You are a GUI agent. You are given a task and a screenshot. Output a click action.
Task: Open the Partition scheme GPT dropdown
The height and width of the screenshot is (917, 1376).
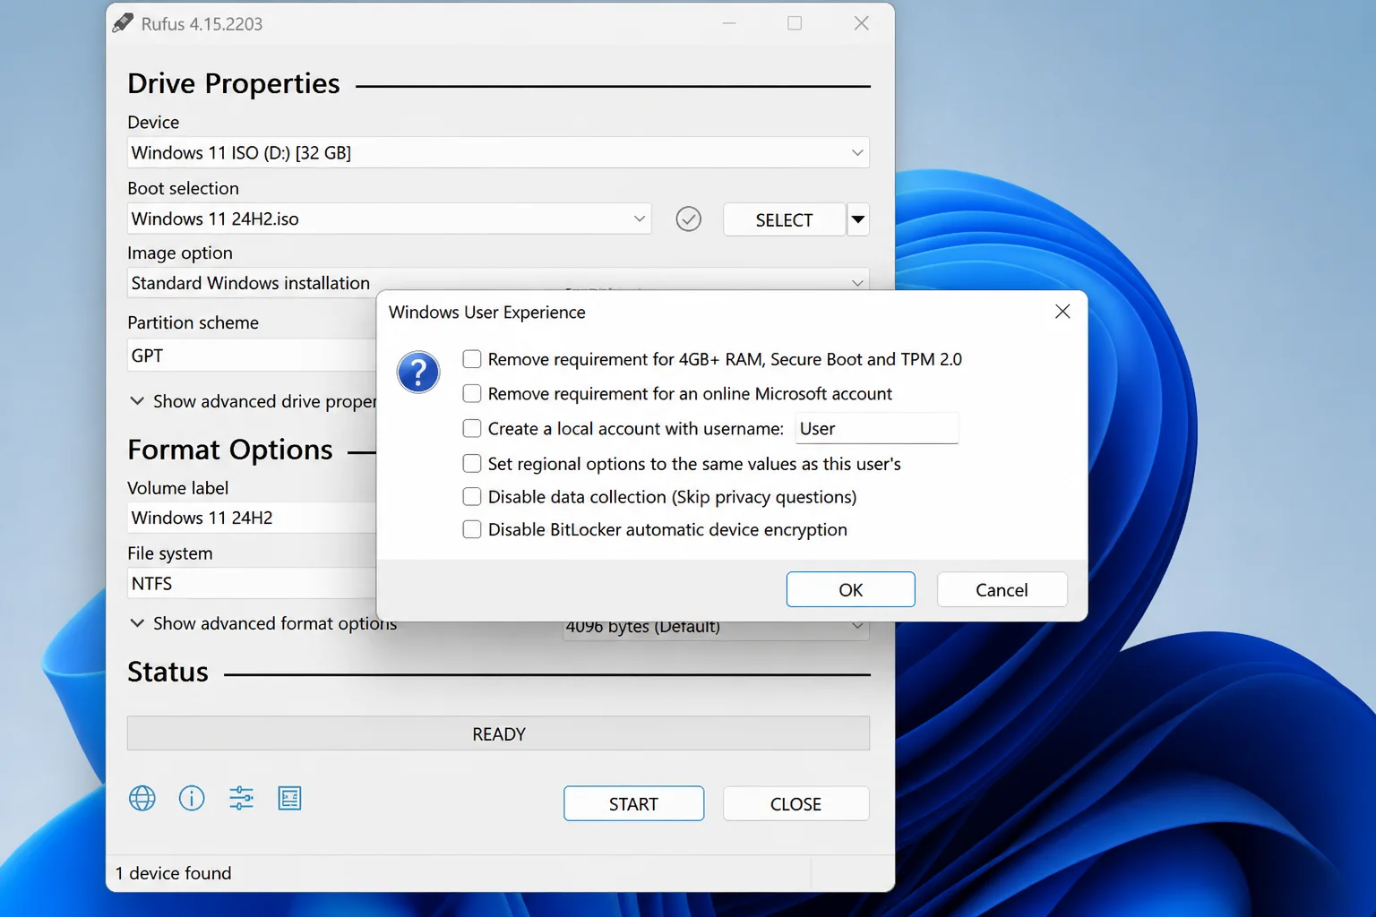coord(252,356)
